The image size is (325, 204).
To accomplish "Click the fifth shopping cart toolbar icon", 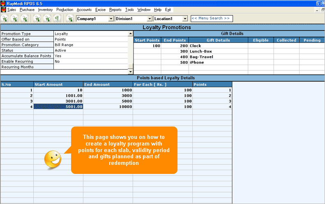I will coord(47,19).
